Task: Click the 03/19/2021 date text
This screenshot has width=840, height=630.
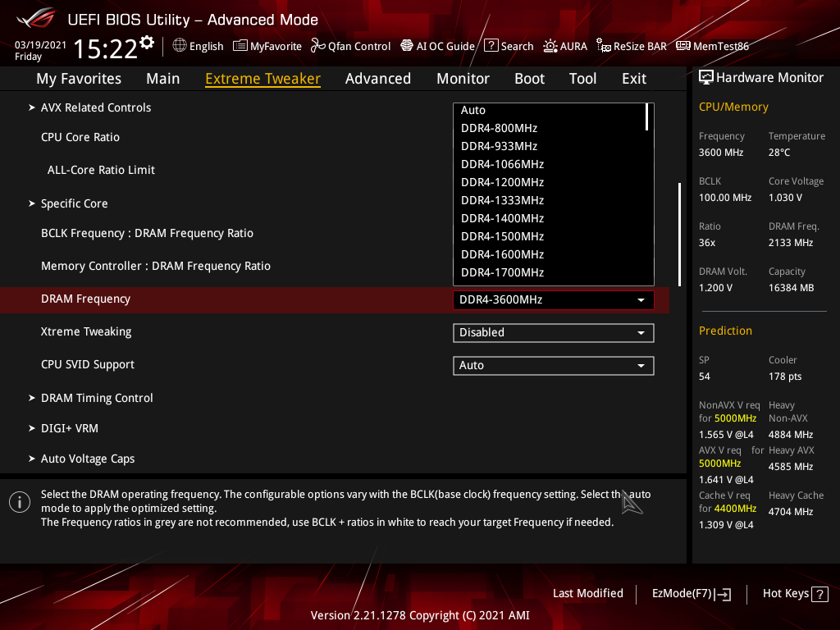Action: click(x=41, y=45)
